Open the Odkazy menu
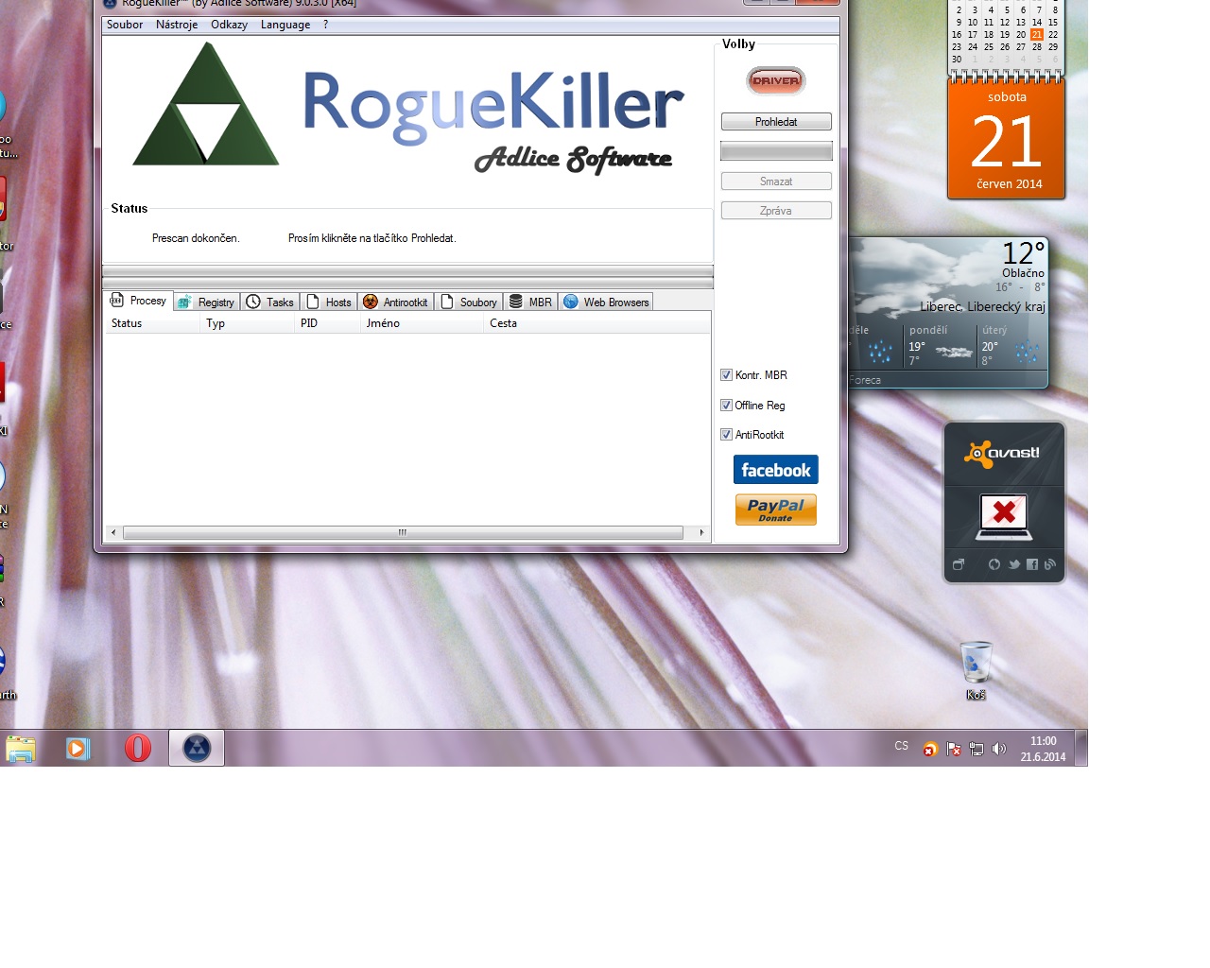 (229, 25)
